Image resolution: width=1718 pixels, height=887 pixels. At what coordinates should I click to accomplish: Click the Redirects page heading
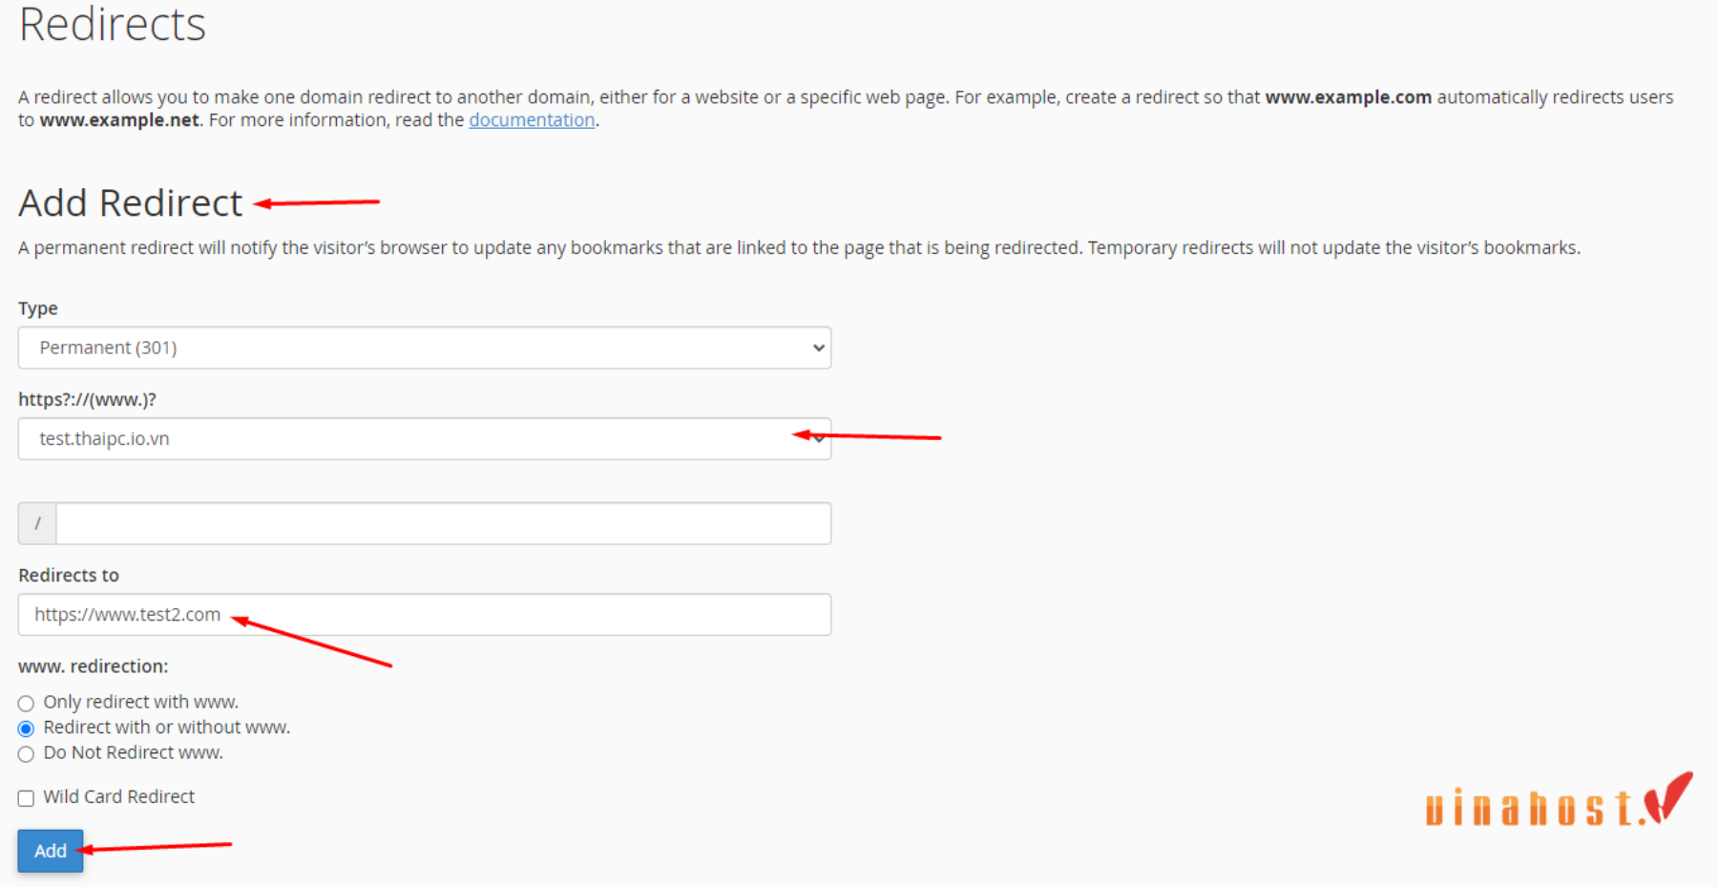(113, 25)
